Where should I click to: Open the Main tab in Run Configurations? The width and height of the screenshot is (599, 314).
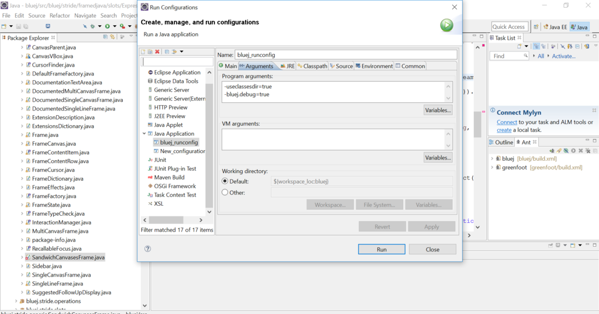(x=228, y=65)
